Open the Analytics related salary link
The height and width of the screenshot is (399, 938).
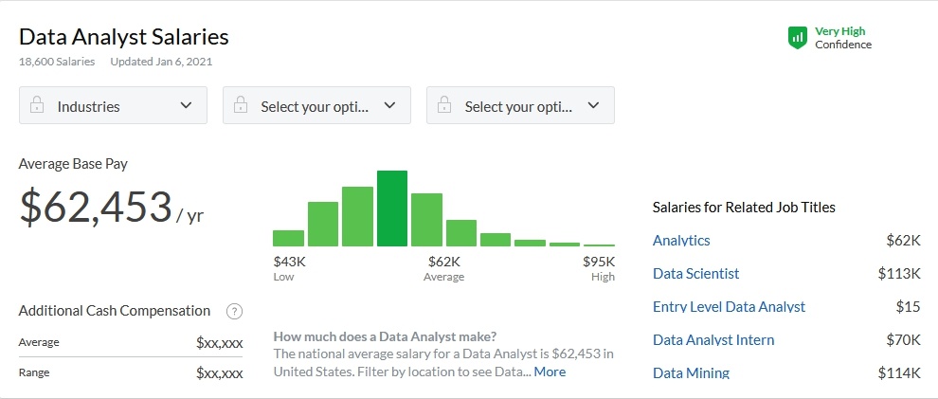tap(681, 241)
